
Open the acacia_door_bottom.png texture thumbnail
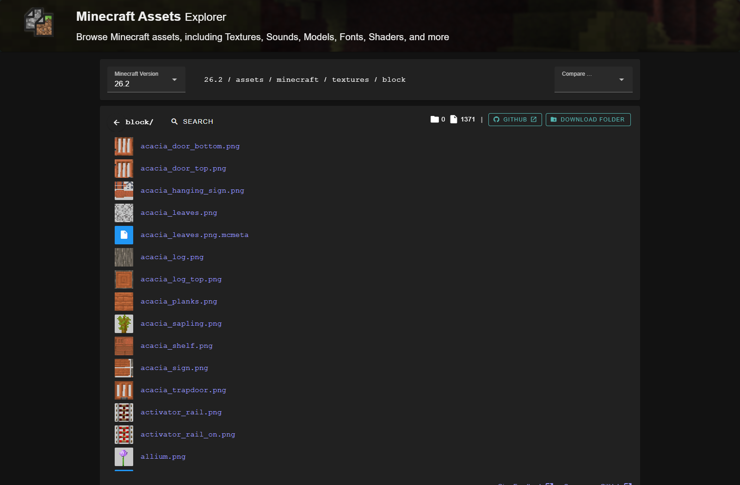pyautogui.click(x=124, y=146)
